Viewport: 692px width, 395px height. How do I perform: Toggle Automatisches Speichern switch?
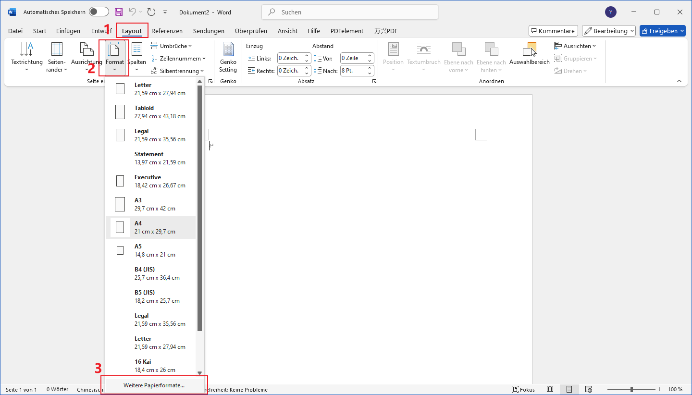[99, 12]
